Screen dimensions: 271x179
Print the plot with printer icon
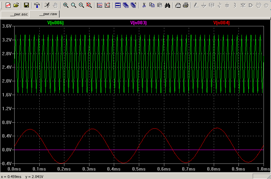(186, 5)
